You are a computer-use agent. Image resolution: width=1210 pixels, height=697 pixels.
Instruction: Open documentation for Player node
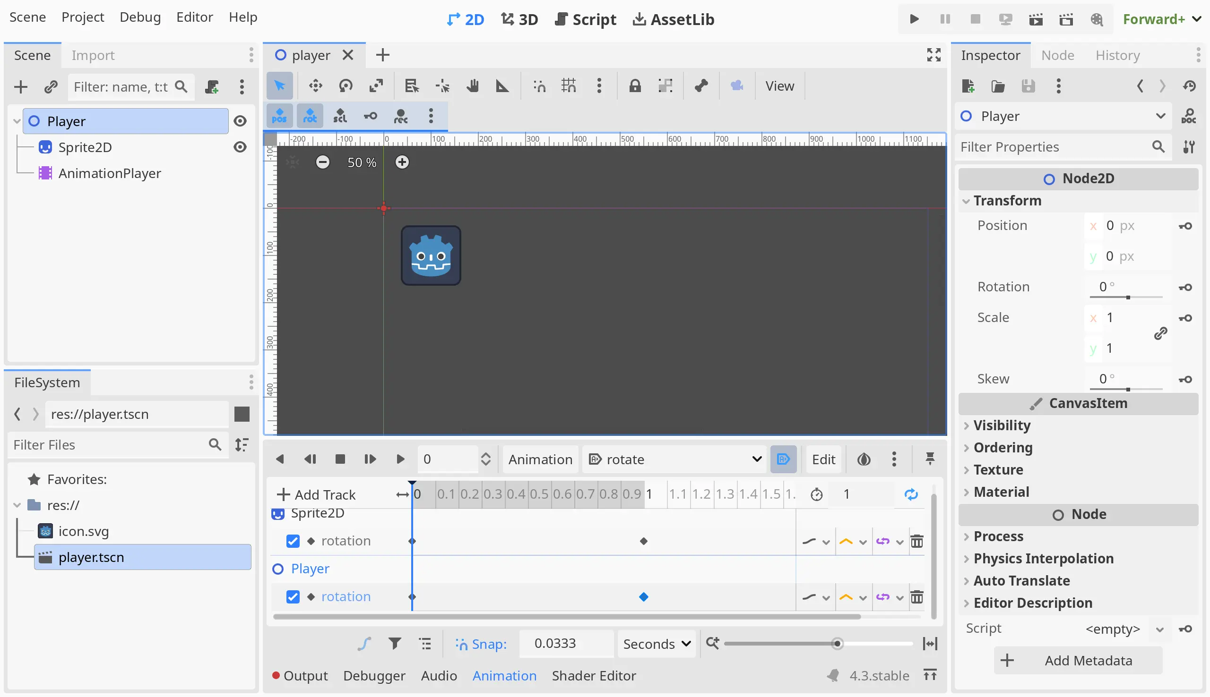point(1188,116)
